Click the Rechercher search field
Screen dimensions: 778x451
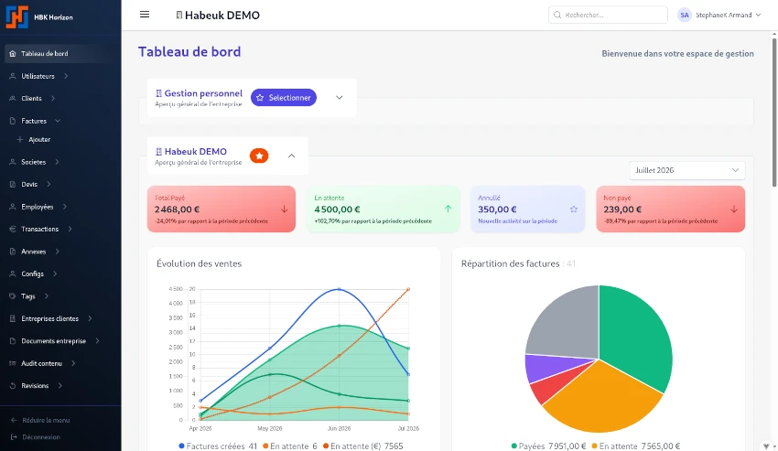point(608,15)
